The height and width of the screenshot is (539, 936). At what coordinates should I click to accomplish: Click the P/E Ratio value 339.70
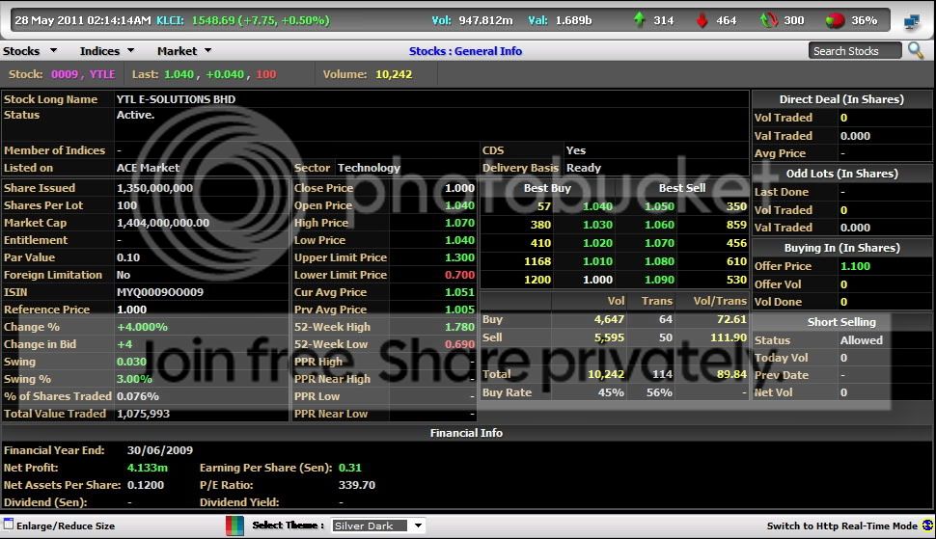tap(357, 485)
